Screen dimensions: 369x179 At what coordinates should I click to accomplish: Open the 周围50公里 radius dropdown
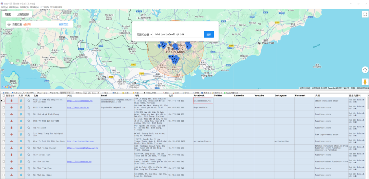(144, 35)
